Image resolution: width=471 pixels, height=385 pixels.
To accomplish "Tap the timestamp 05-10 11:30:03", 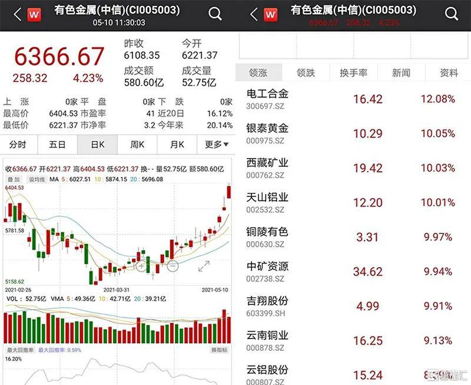I will (x=119, y=22).
